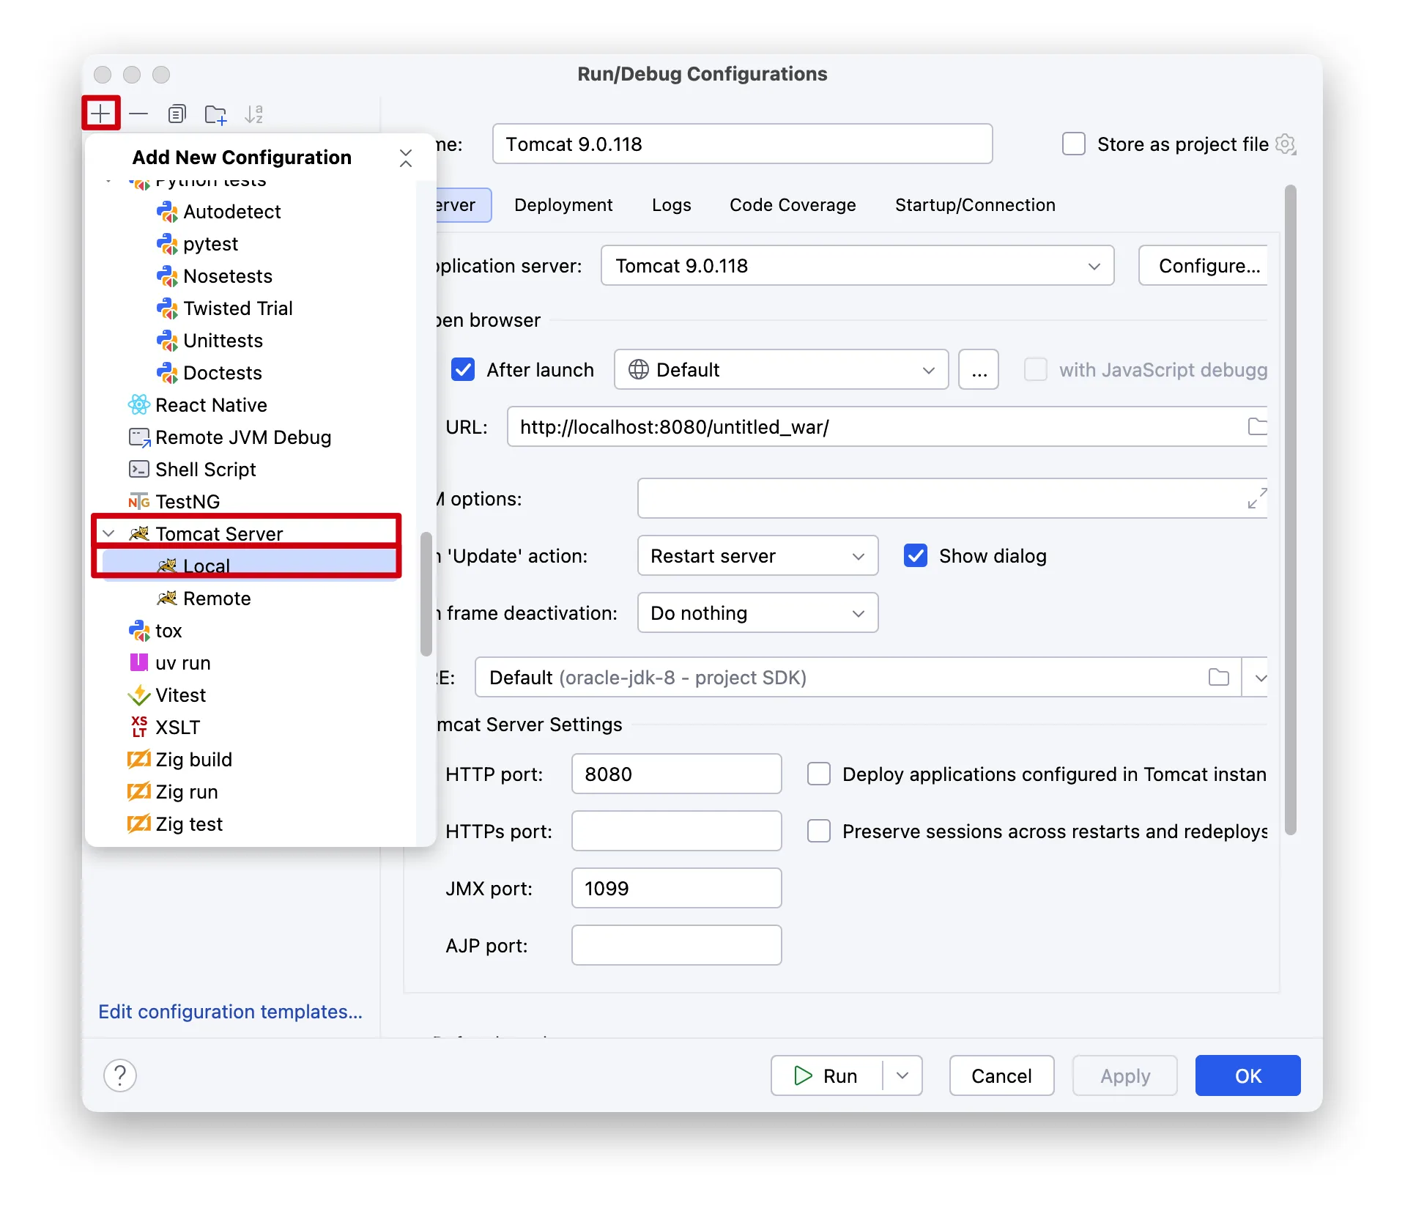Viewport: 1405px width, 1222px height.
Task: Click the HTTPs port input field
Action: click(x=677, y=831)
